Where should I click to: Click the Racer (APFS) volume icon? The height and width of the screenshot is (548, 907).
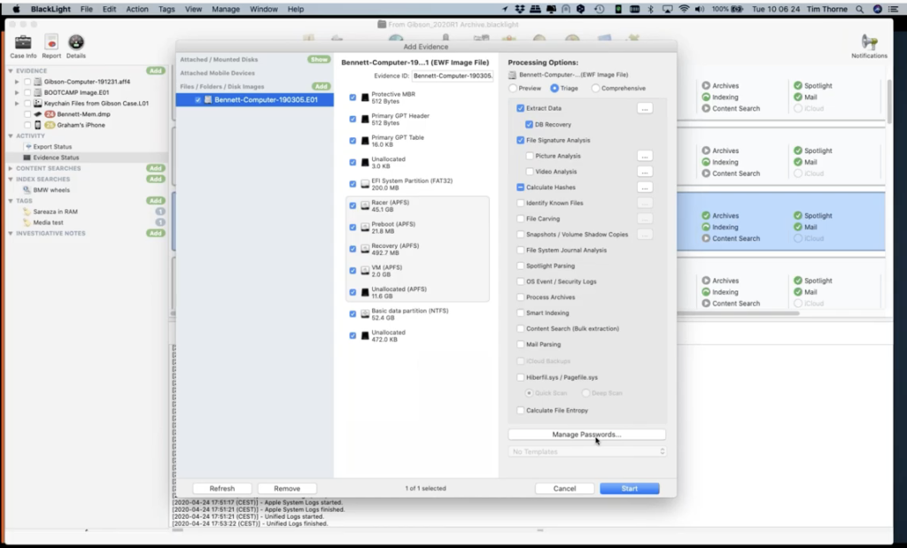[365, 205]
